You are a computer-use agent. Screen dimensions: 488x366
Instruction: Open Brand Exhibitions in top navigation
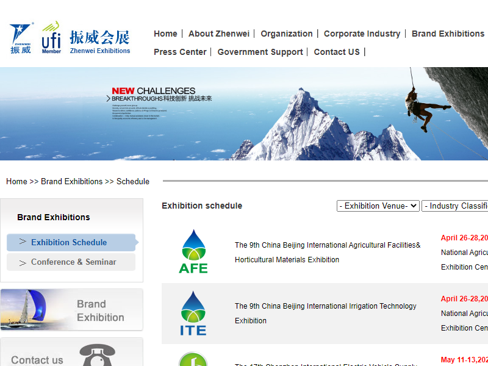coord(448,34)
